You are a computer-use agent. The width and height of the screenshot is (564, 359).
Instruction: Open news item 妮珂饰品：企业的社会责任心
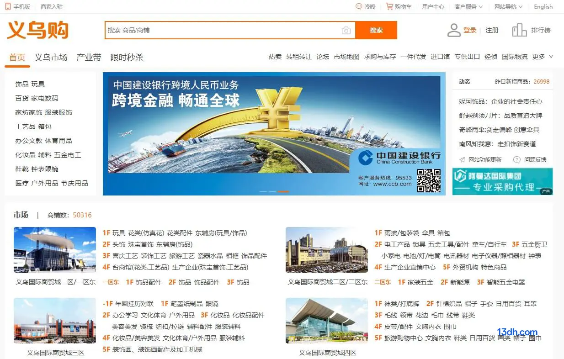(x=500, y=101)
